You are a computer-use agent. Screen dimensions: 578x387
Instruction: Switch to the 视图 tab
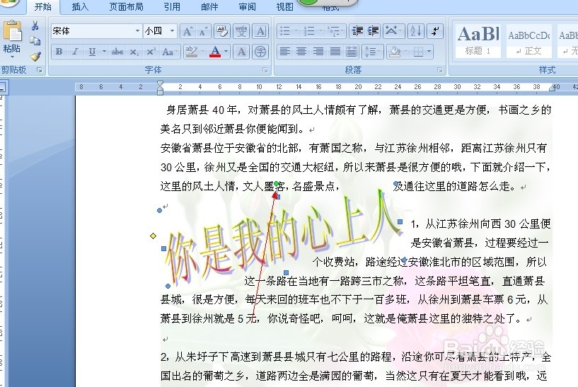pos(284,6)
